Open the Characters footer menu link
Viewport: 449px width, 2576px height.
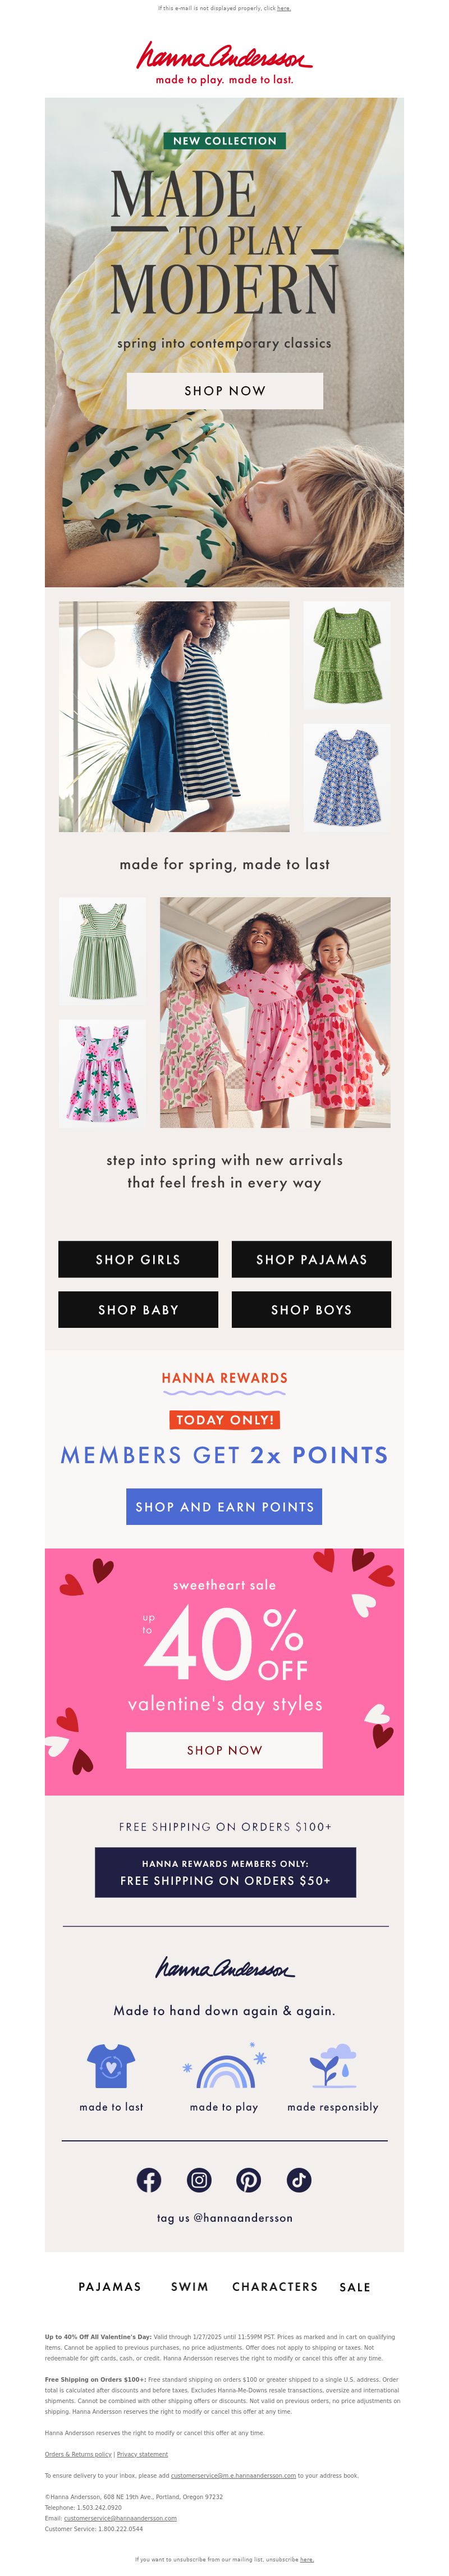(x=275, y=2287)
